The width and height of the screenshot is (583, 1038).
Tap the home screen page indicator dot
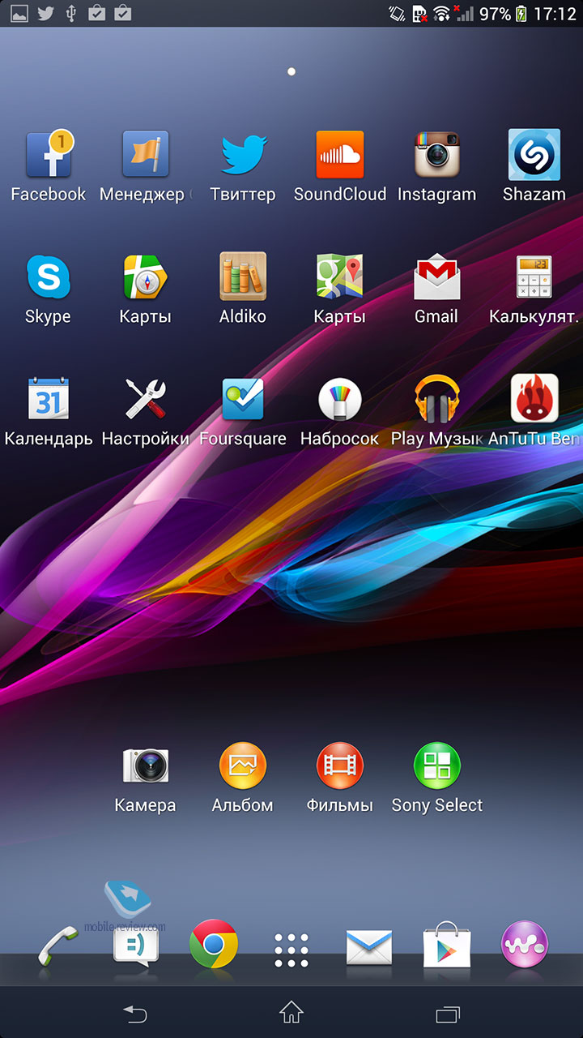coord(291,71)
